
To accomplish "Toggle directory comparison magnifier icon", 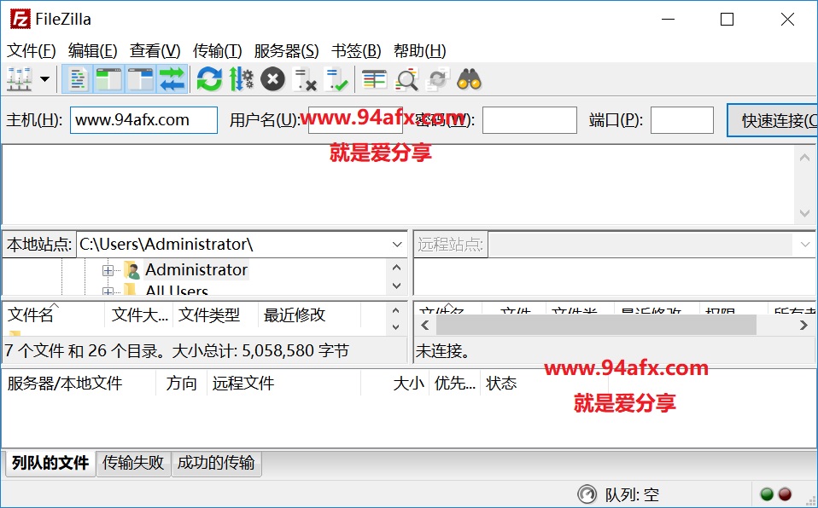I will click(406, 80).
